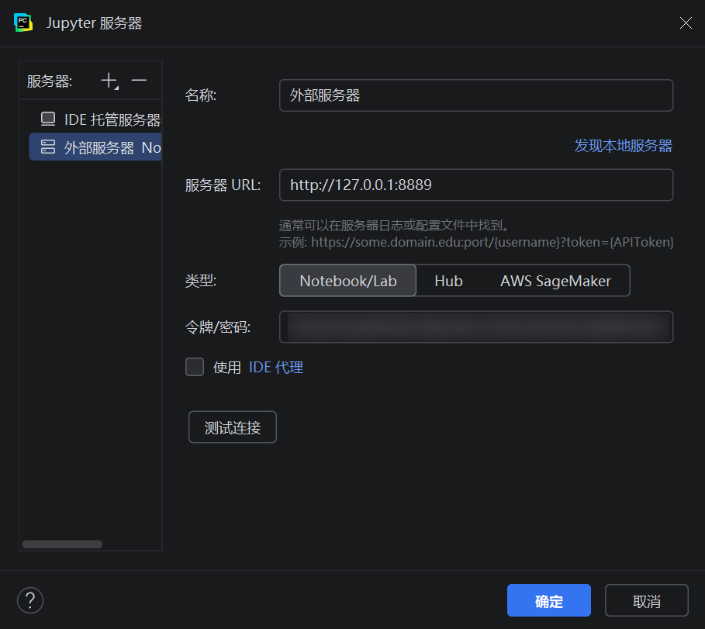Cancel with the 取消 button

pyautogui.click(x=647, y=600)
